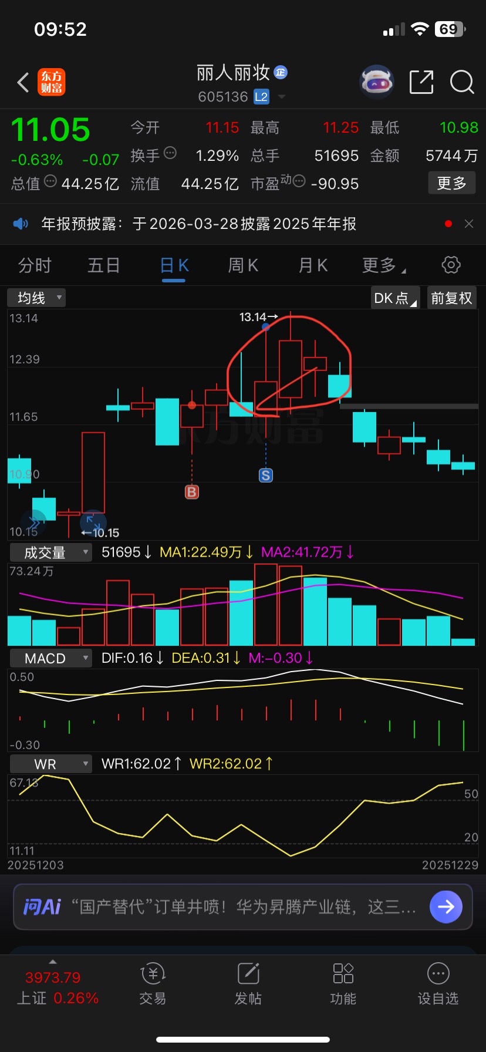The width and height of the screenshot is (486, 1052).
Task: Expand the index ticker up arrow
Action: coord(53,962)
